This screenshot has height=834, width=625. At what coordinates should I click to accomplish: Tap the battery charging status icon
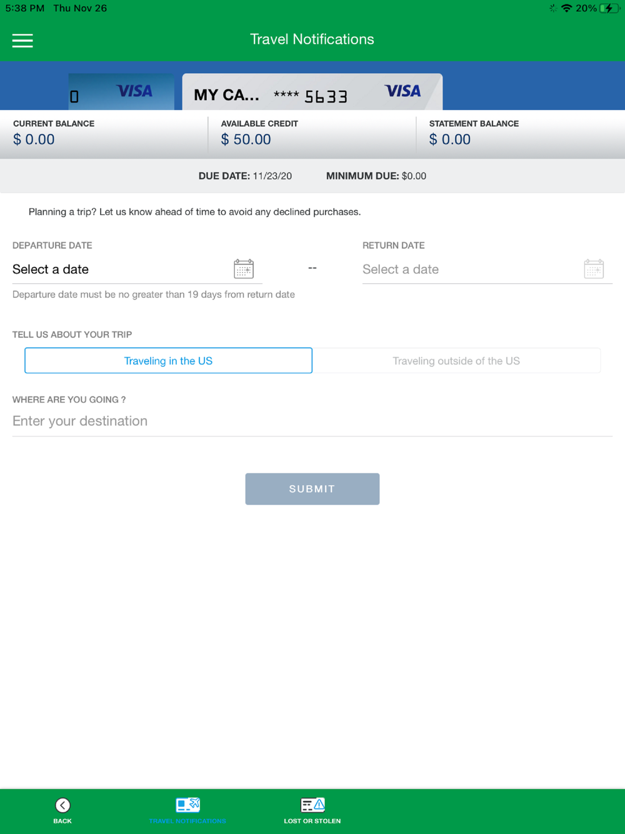pyautogui.click(x=609, y=8)
